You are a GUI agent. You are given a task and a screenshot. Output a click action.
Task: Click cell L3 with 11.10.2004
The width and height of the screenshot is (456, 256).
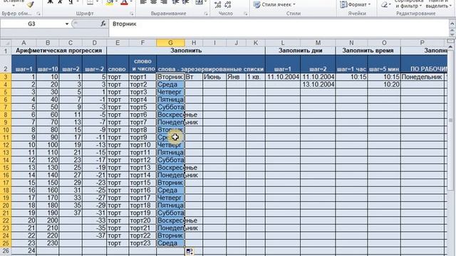point(283,77)
